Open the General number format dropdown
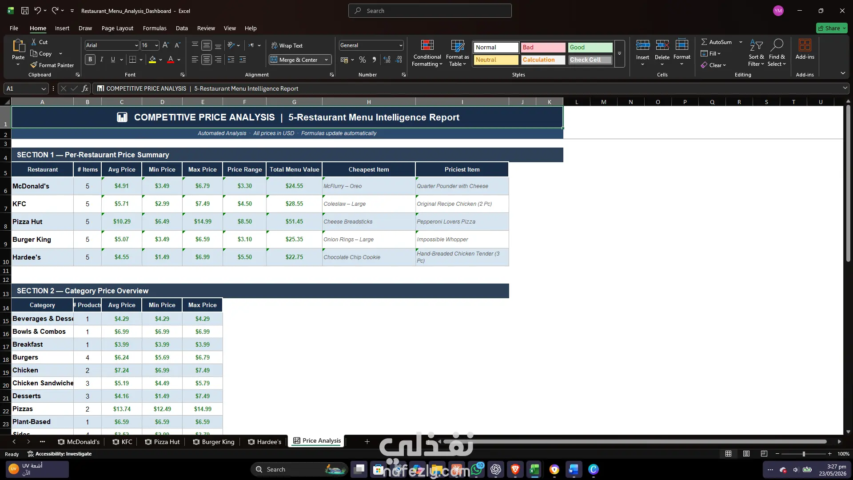This screenshot has height=480, width=853. pyautogui.click(x=400, y=45)
